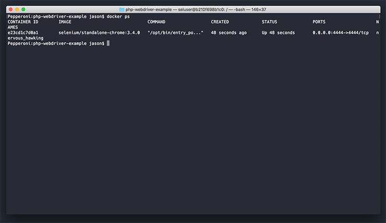Click the container name ervous_hawking

pyautogui.click(x=26, y=38)
